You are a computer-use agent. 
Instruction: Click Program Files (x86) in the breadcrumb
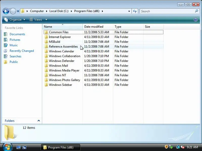pyautogui.click(x=87, y=11)
